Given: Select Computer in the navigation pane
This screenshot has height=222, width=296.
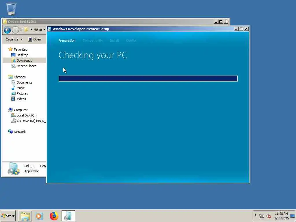Looking at the screenshot, I should [21, 110].
